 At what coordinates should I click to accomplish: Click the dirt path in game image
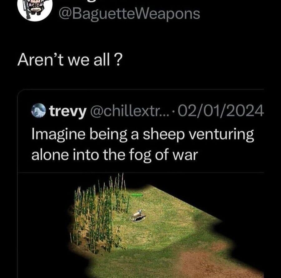coord(211,261)
